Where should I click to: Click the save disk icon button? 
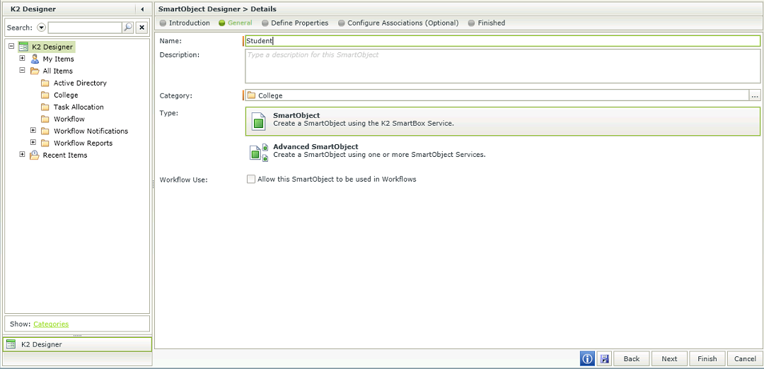click(x=604, y=359)
